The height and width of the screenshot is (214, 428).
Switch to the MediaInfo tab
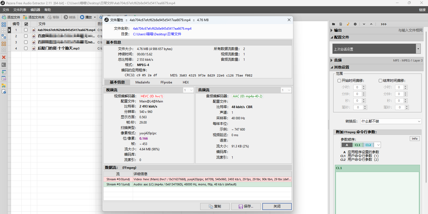click(142, 82)
